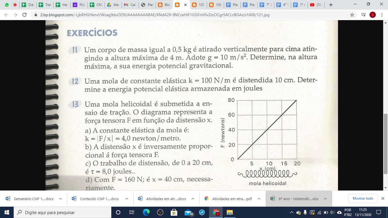This screenshot has width=388, height=218.
Task: Open the "Her" Google Sheets tab
Action: (x=62, y=5)
